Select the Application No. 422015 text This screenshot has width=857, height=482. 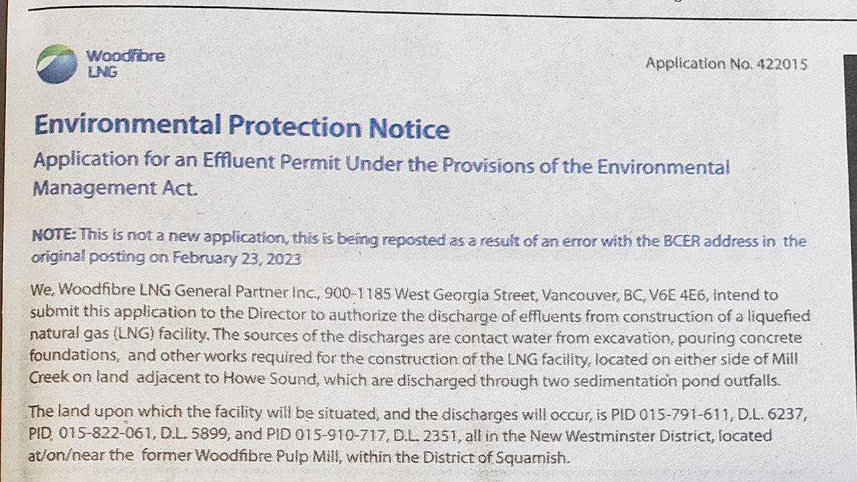[727, 63]
